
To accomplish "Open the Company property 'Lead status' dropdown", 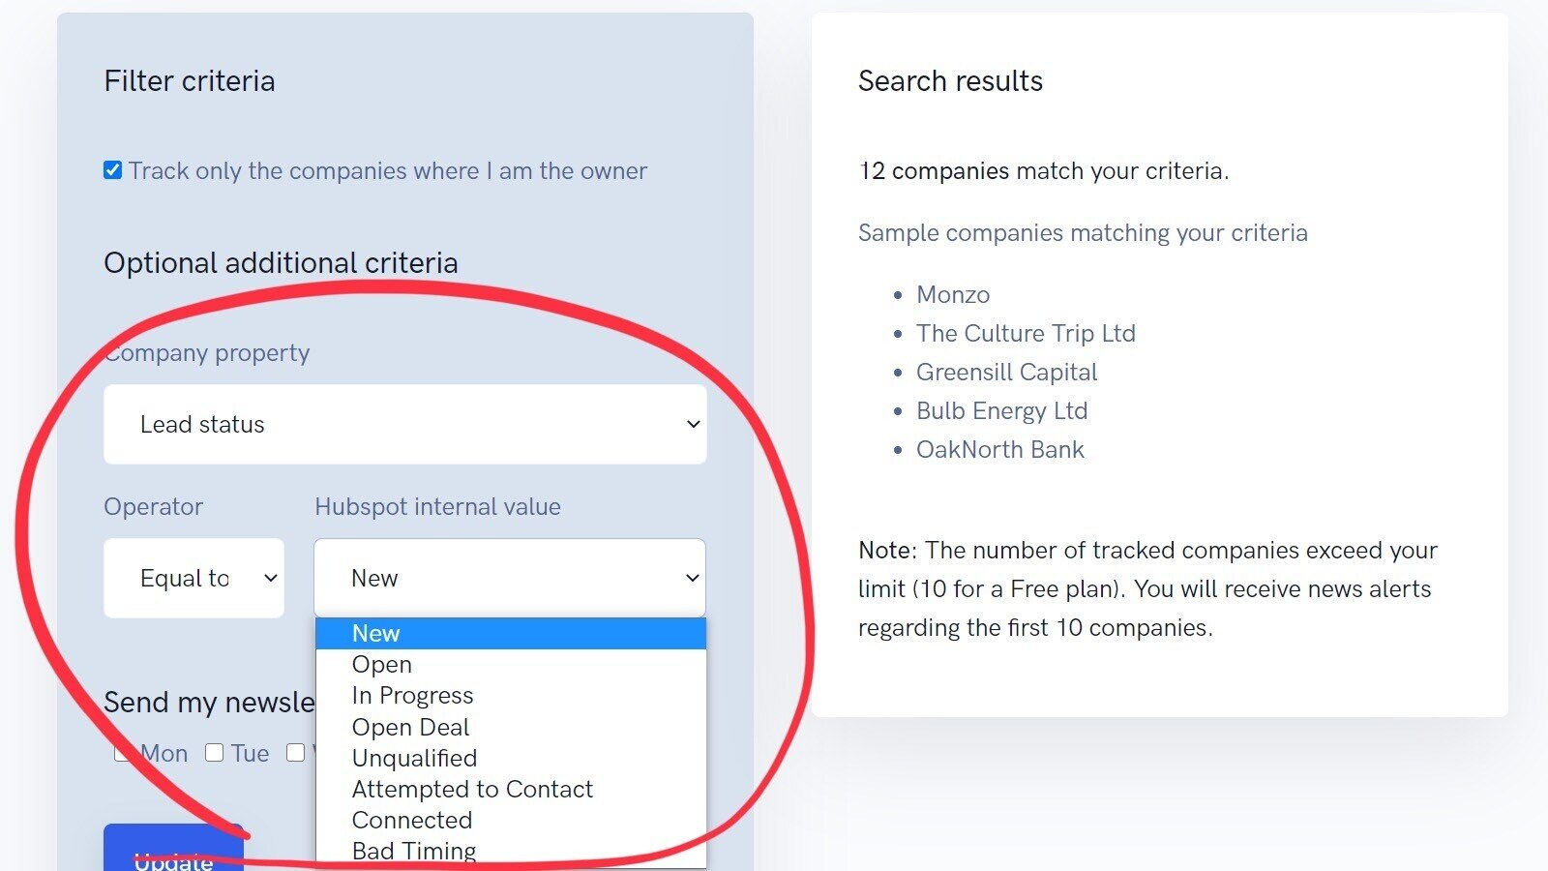I will click(404, 424).
